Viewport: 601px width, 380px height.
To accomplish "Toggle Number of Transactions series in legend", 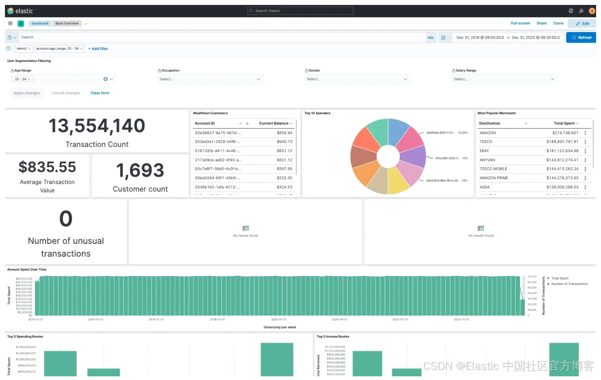I will point(569,284).
